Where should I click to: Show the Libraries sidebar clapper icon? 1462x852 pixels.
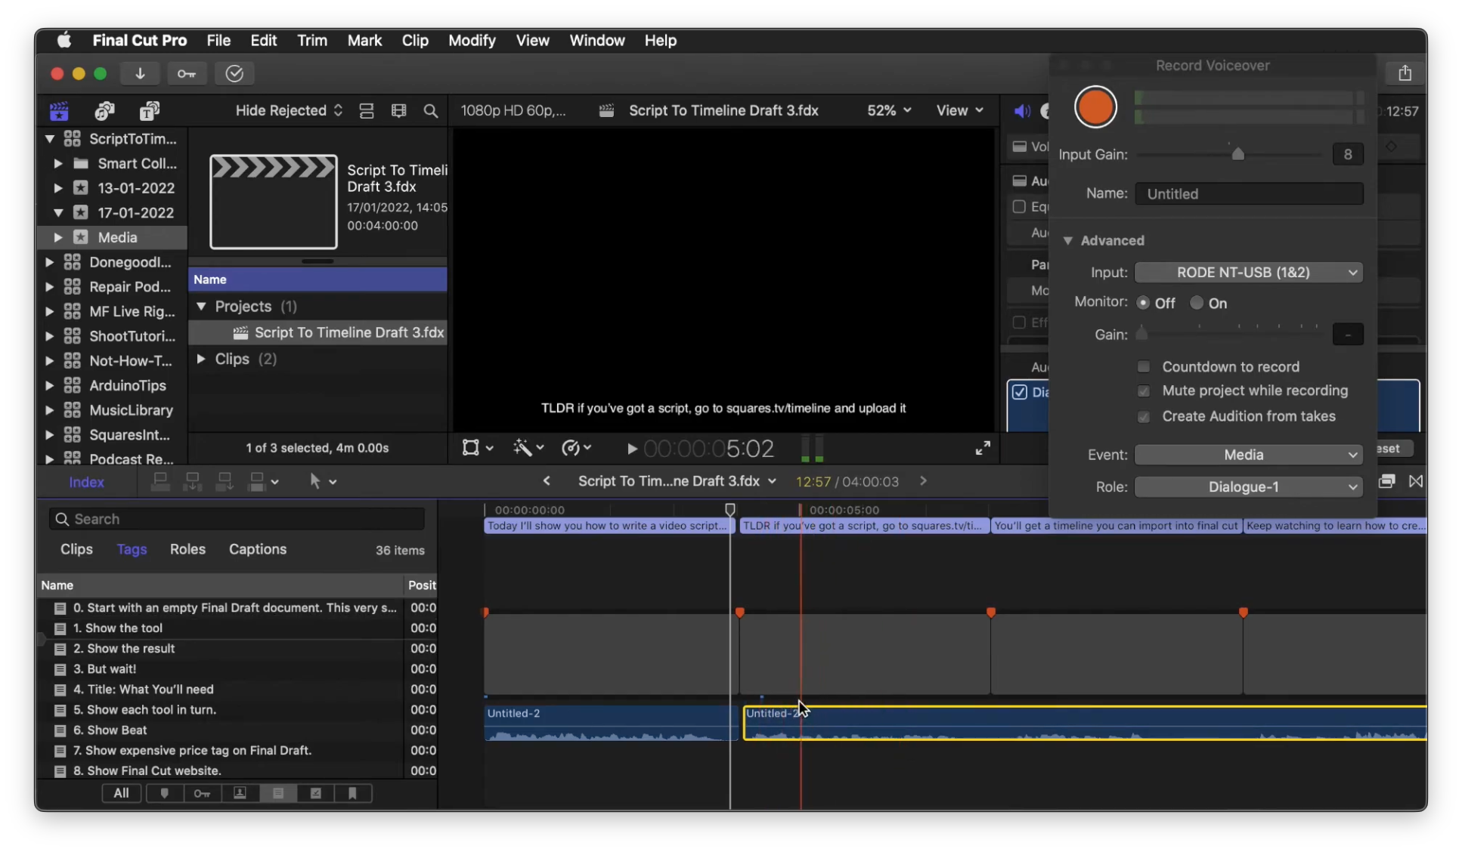(x=59, y=111)
